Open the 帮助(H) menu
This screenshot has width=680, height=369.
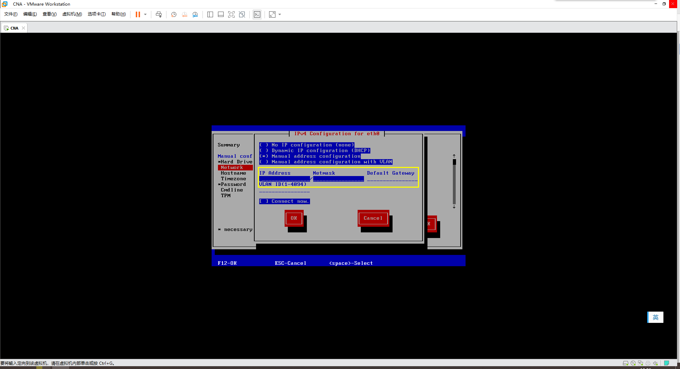(119, 14)
